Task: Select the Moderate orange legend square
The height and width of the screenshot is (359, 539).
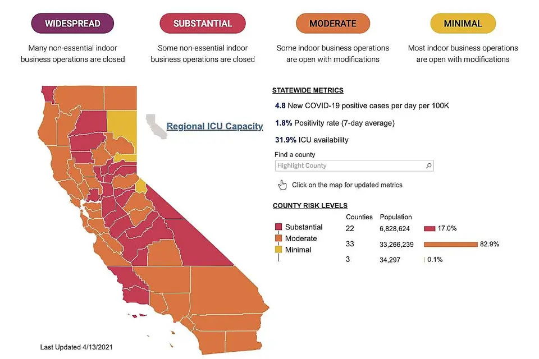Action: click(x=278, y=238)
